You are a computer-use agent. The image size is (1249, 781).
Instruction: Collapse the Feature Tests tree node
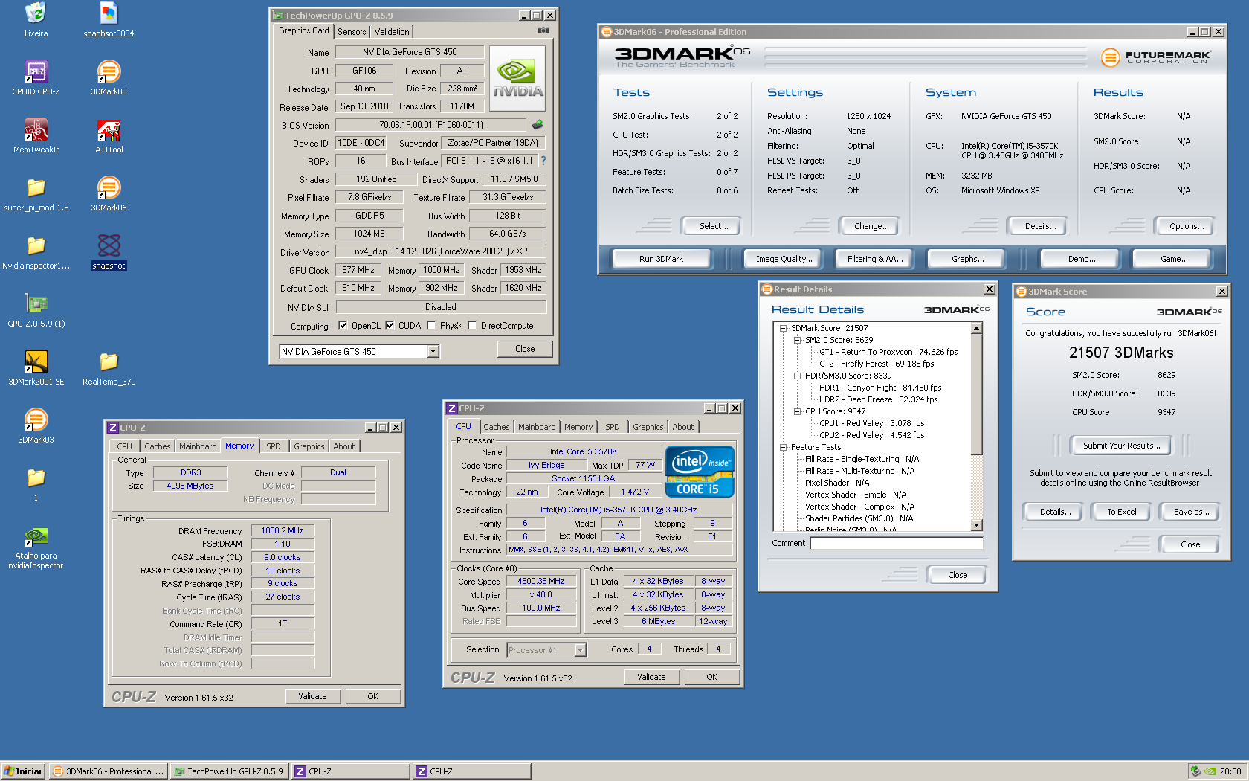click(x=783, y=447)
